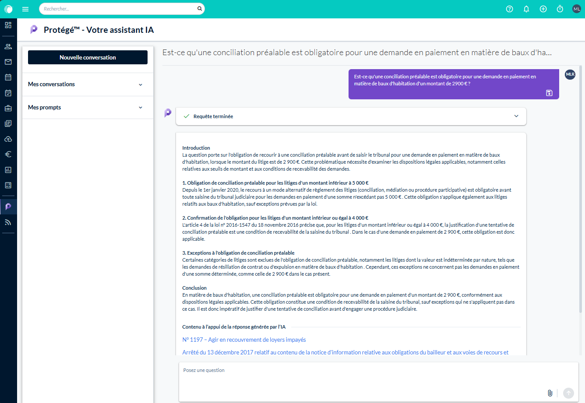Open link N° 1197 Agir en recouvrement
Viewport: 585px width, 403px height.
coord(244,340)
